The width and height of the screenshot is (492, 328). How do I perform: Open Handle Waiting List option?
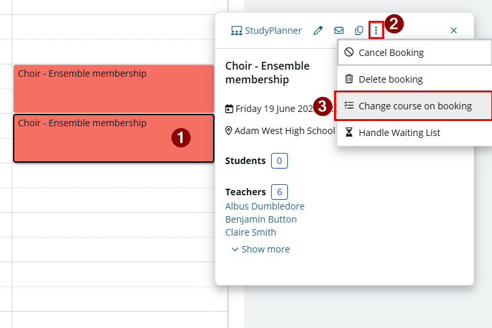[x=415, y=133]
